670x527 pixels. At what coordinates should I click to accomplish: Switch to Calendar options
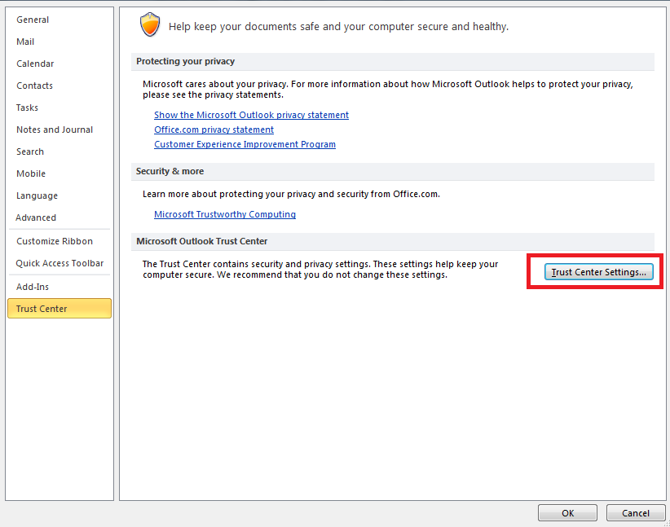coord(35,64)
